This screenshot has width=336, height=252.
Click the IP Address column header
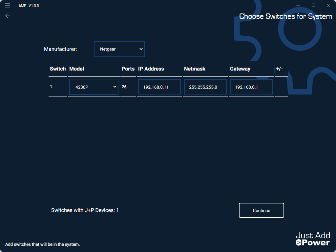151,69
